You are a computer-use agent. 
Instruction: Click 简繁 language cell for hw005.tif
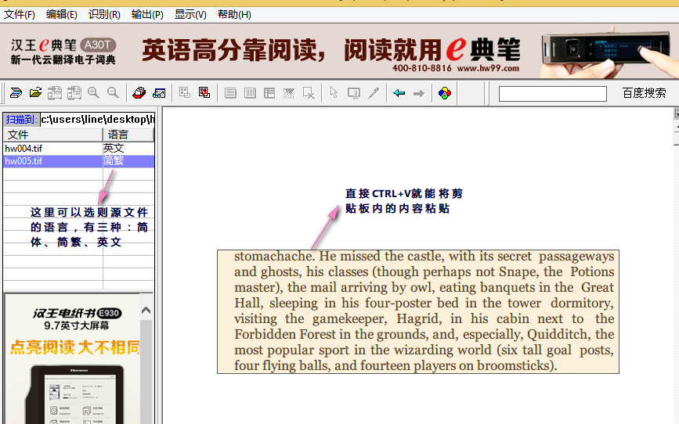coord(128,161)
